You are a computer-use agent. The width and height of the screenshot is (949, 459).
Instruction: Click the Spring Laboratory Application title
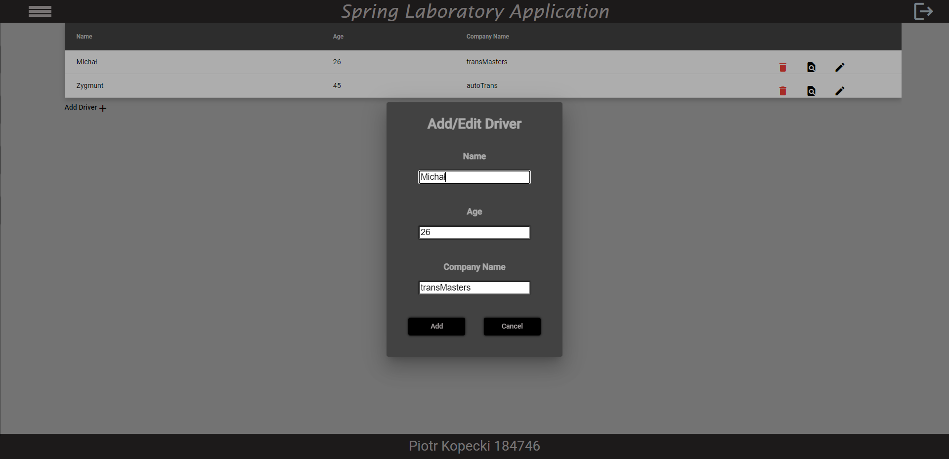(475, 11)
